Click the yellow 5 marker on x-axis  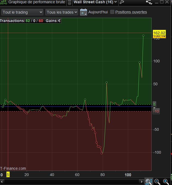[8, 175]
